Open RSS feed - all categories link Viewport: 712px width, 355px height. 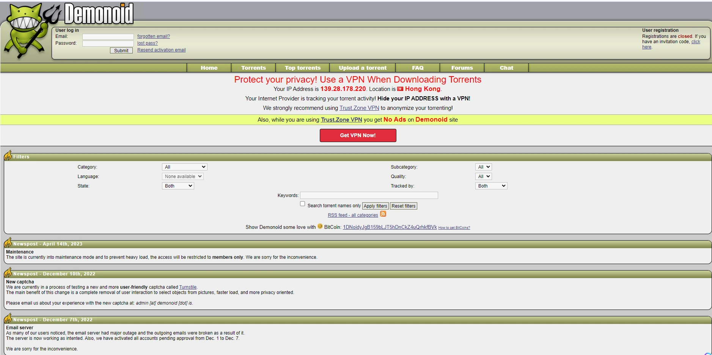point(353,215)
